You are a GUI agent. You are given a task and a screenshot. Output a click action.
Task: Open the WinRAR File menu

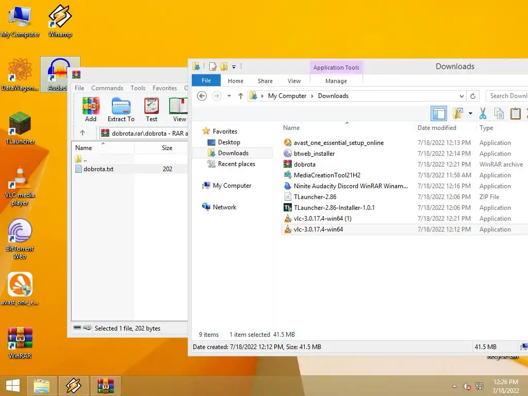point(79,88)
